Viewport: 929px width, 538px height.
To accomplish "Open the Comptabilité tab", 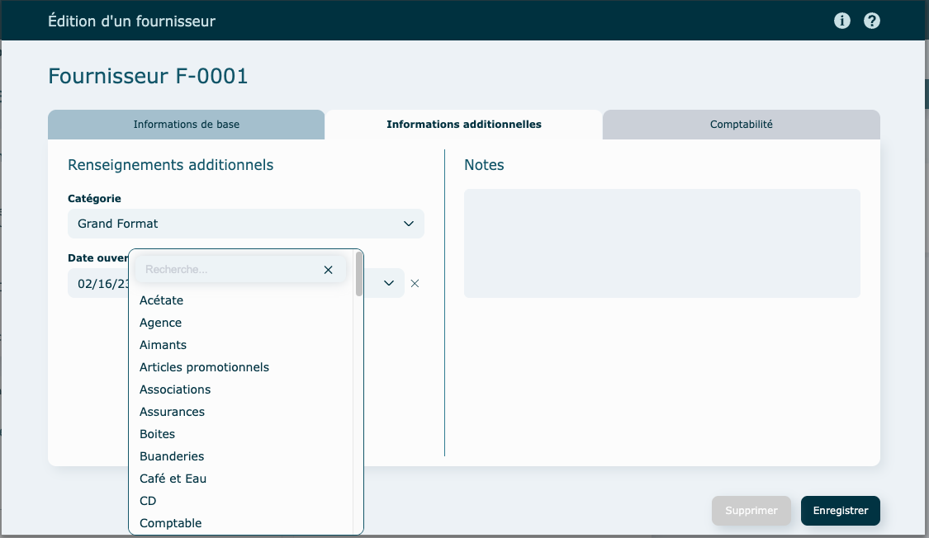I will [741, 125].
